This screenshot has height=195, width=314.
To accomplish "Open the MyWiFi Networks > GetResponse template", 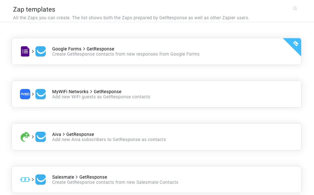I will click(x=157, y=94).
